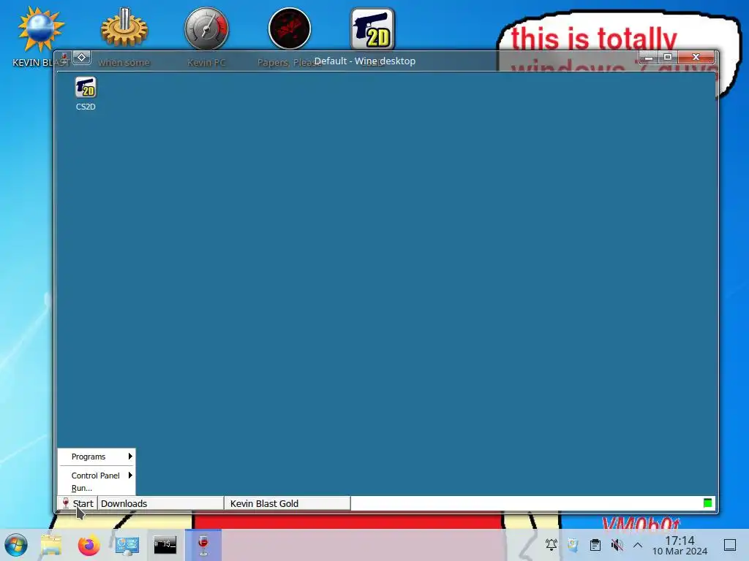The width and height of the screenshot is (749, 561).
Task: Minimize the Wine desktop window
Action: coord(649,57)
